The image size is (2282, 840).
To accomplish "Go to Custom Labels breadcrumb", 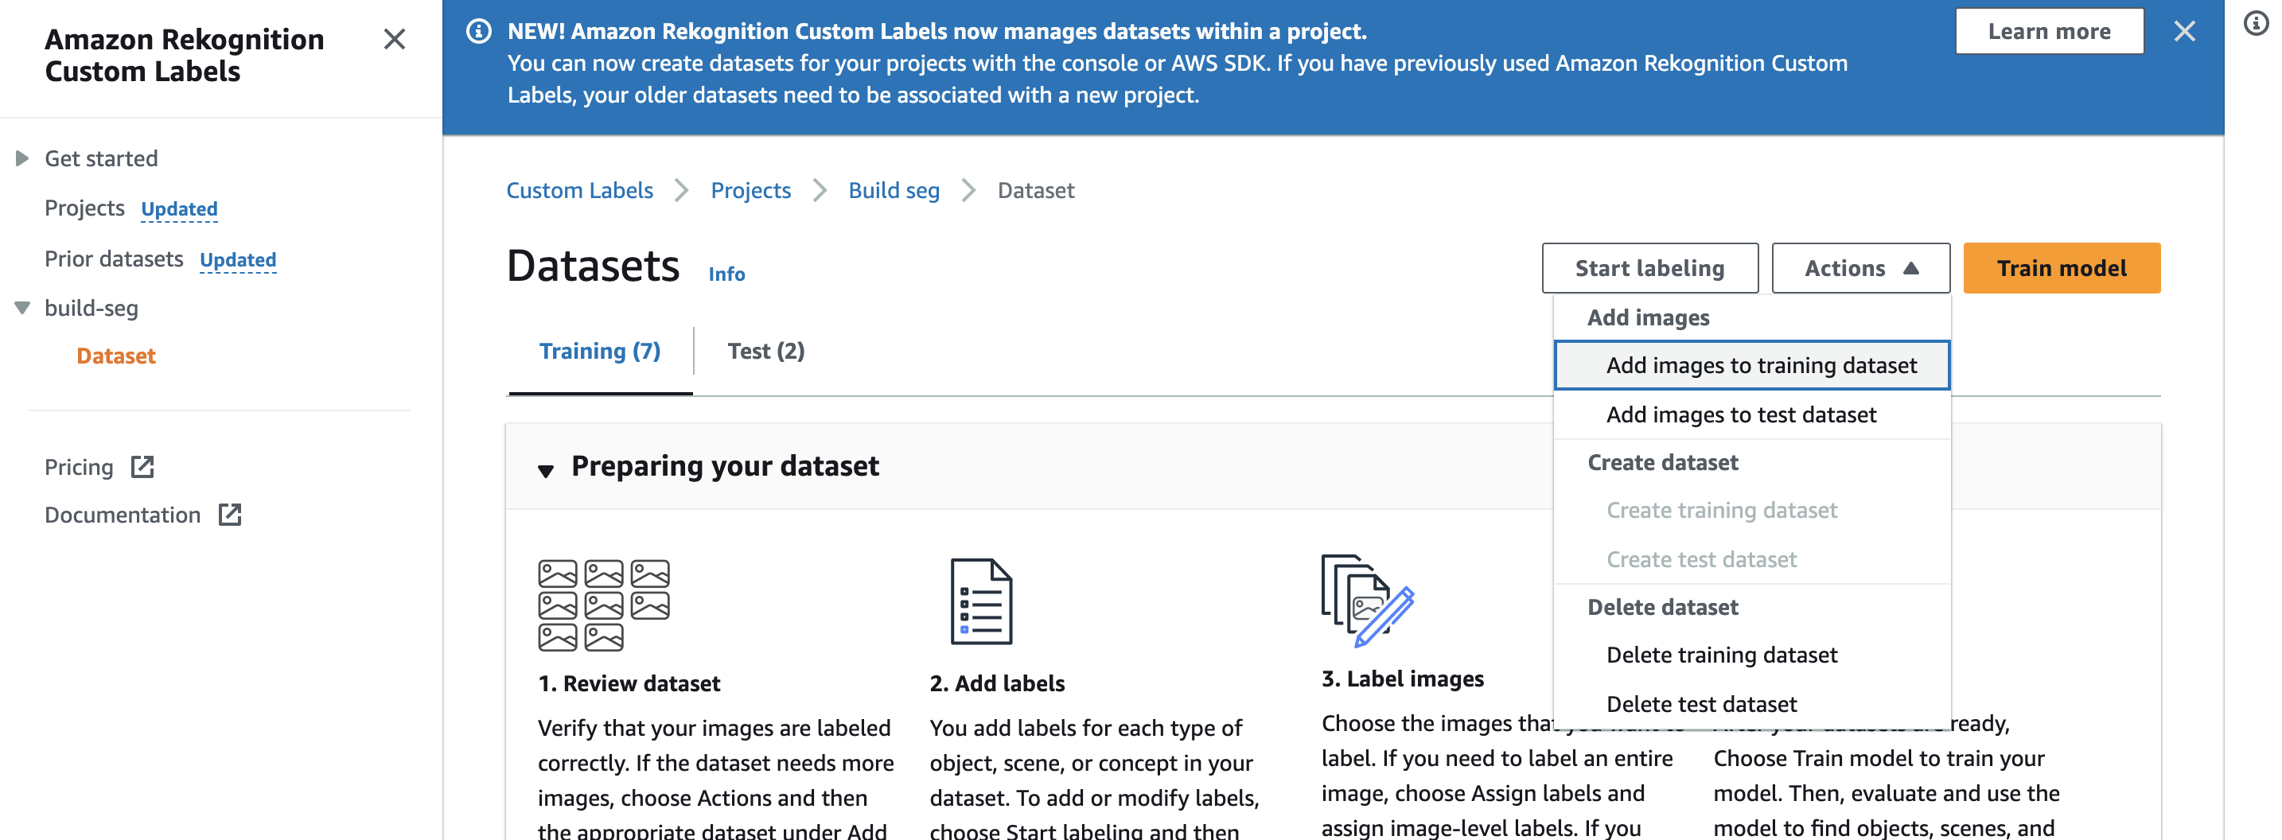I will pyautogui.click(x=579, y=190).
